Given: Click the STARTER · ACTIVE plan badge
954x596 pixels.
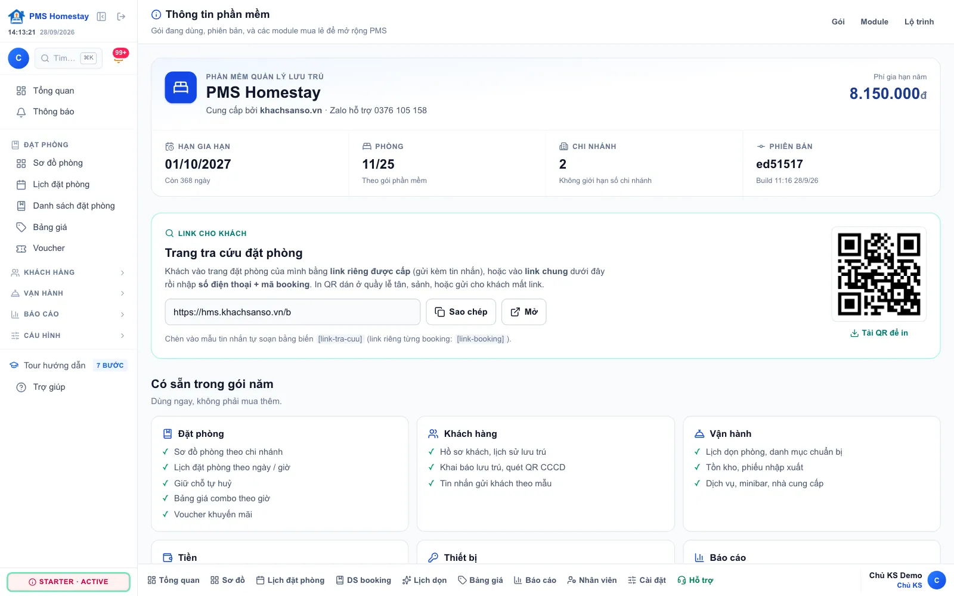Looking at the screenshot, I should click(69, 582).
